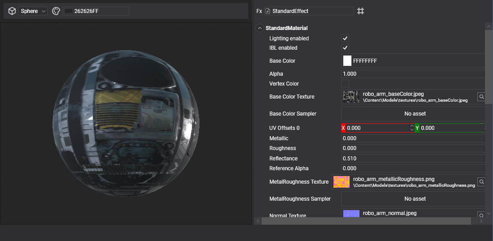Click the UV Offsets X spinner arrows
Image resolution: width=493 pixels, height=241 pixels.
(x=412, y=128)
